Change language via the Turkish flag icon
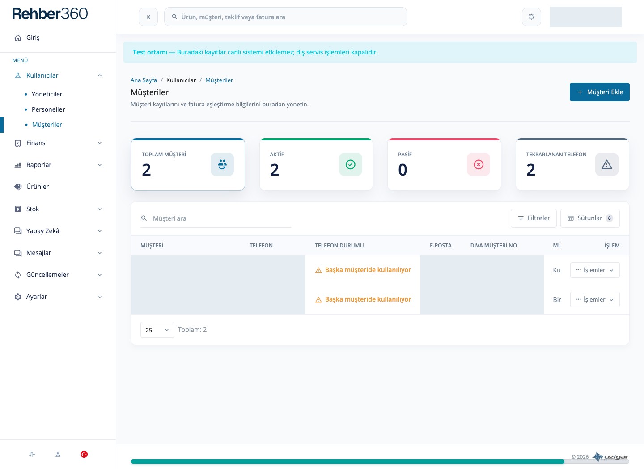 click(x=84, y=454)
